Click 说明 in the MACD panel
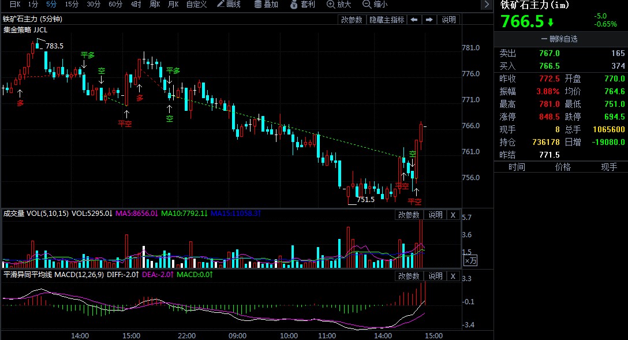The height and width of the screenshot is (340, 628). pos(435,277)
